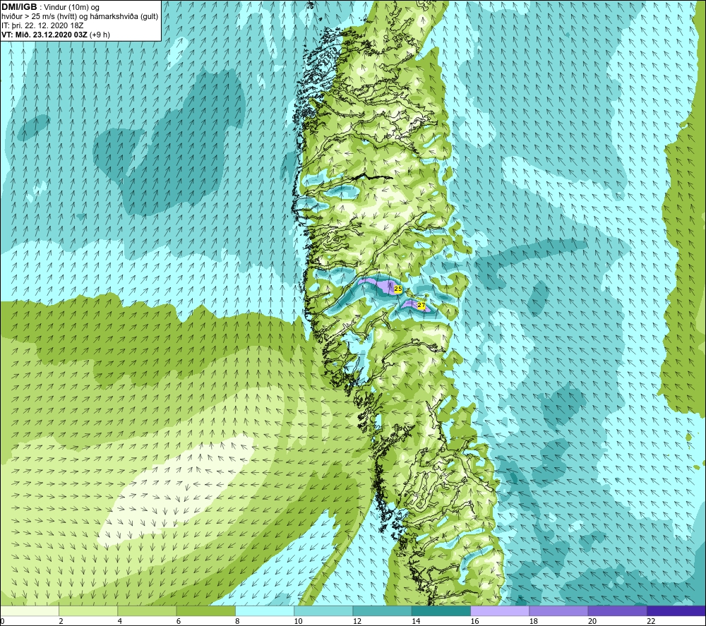Select the 4–6 m/s green legend swatch
706x626 pixels.
(x=148, y=610)
